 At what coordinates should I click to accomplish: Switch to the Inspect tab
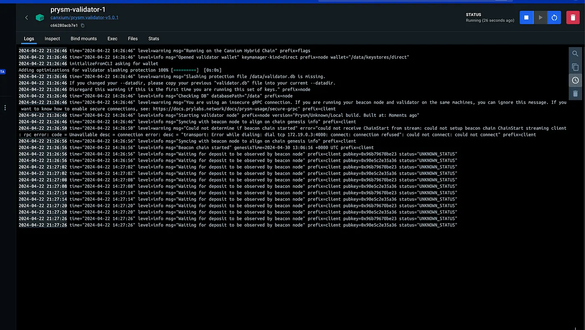point(52,38)
